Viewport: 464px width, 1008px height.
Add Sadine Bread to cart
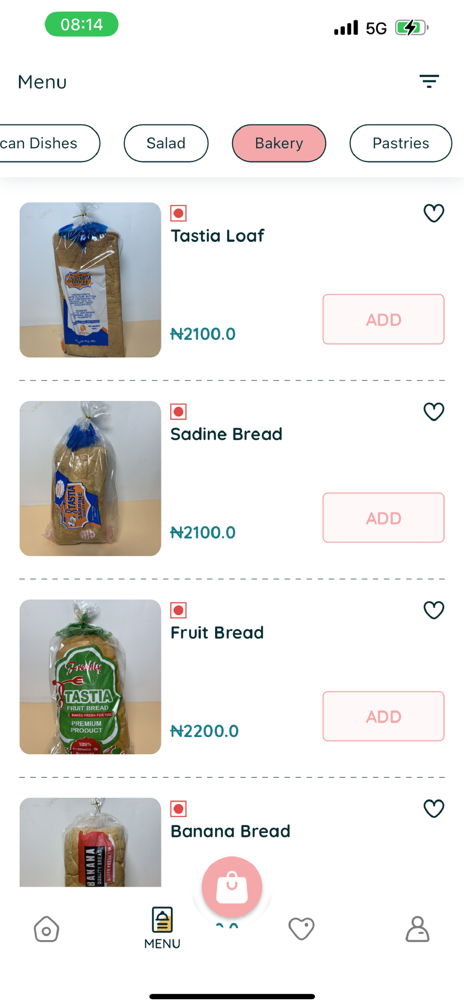pos(384,518)
